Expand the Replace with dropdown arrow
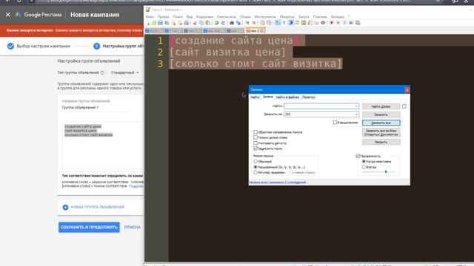The width and height of the screenshot is (474, 266). click(x=356, y=115)
